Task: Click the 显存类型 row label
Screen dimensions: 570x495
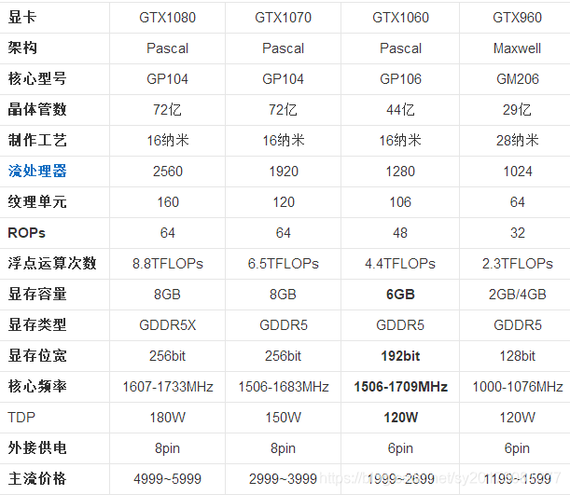Action: pos(37,325)
